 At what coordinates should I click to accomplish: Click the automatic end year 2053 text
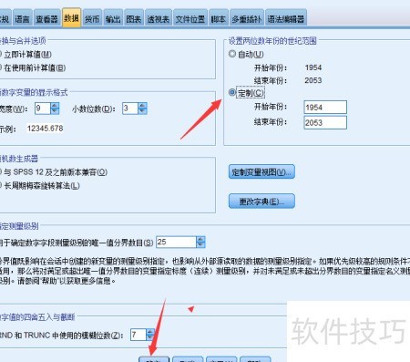[x=313, y=80]
